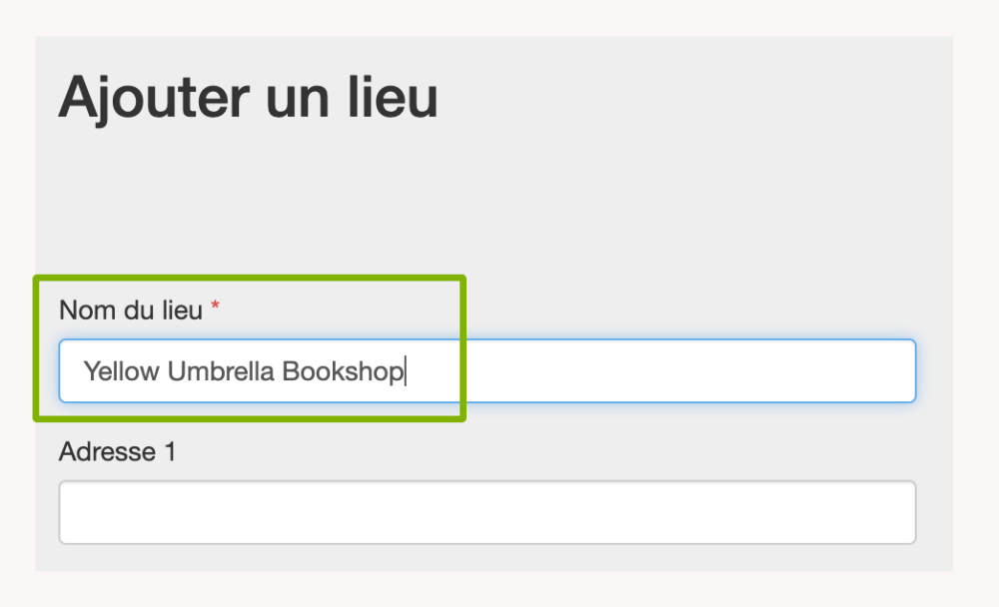Click the "1" in Adresse 1 label
Screen dimensions: 999x607
170,452
